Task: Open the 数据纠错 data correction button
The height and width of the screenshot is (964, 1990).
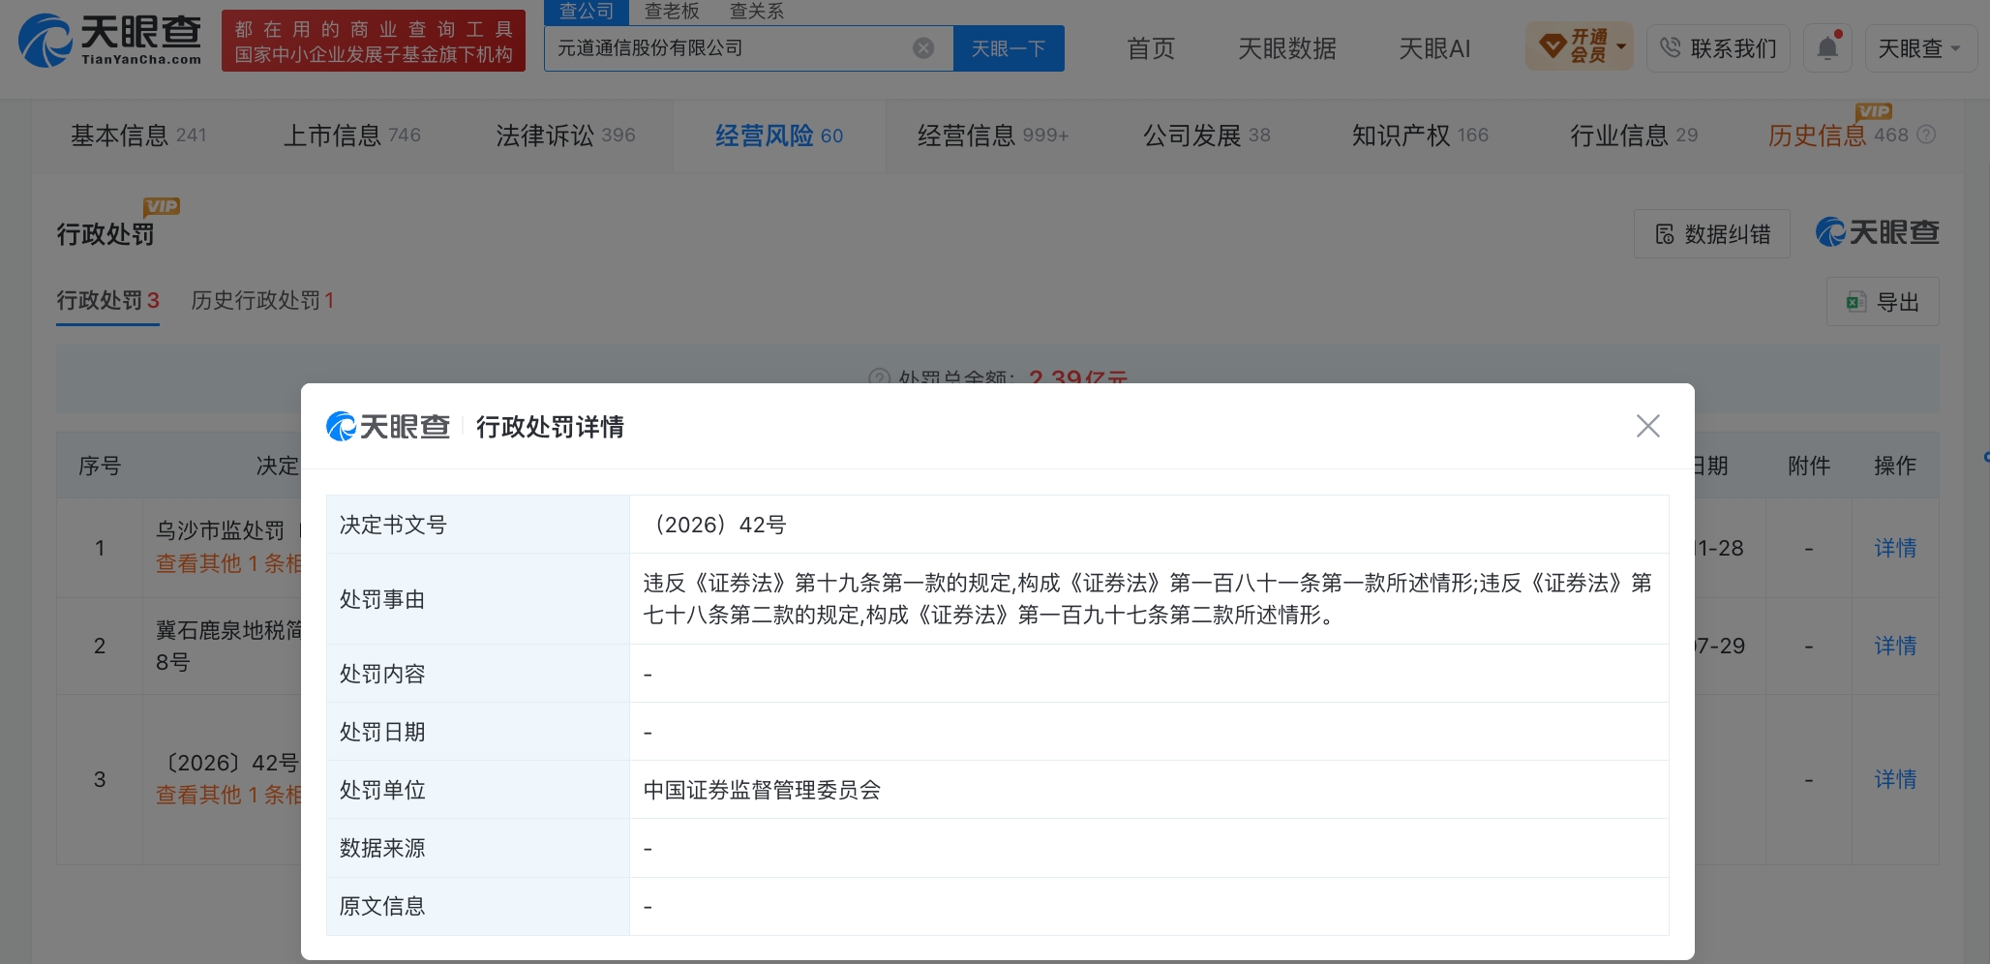Action: click(x=1711, y=234)
